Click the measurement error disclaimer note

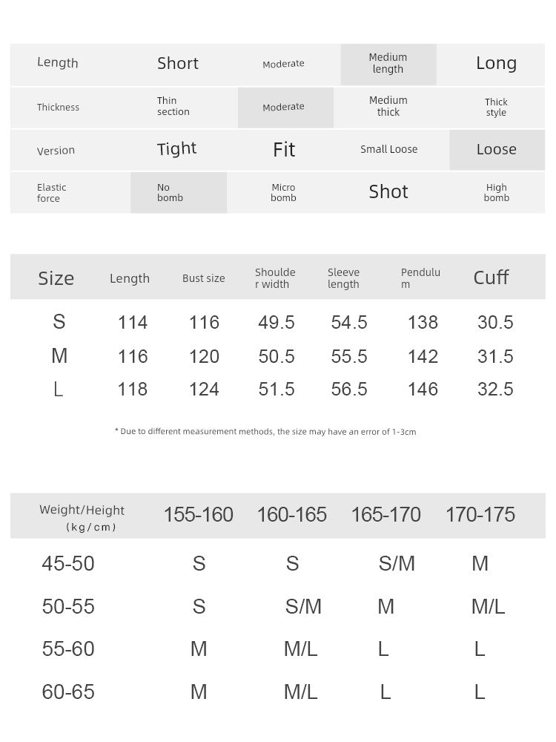tap(265, 432)
